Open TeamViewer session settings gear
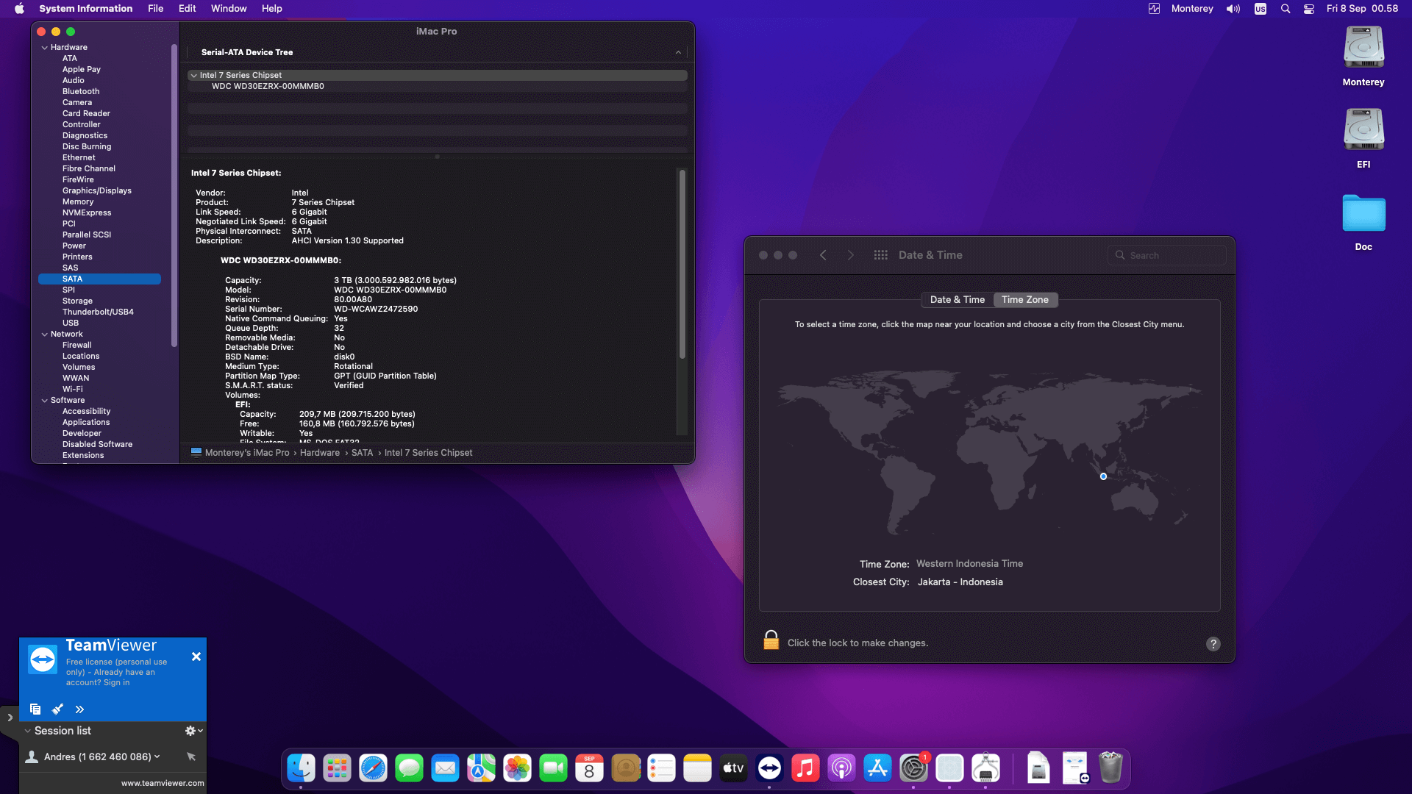 193,731
